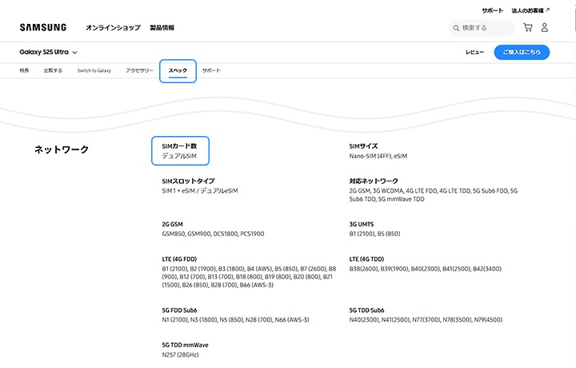This screenshot has height=368, width=576.
Task: Select the スペック tab
Action: 178,71
